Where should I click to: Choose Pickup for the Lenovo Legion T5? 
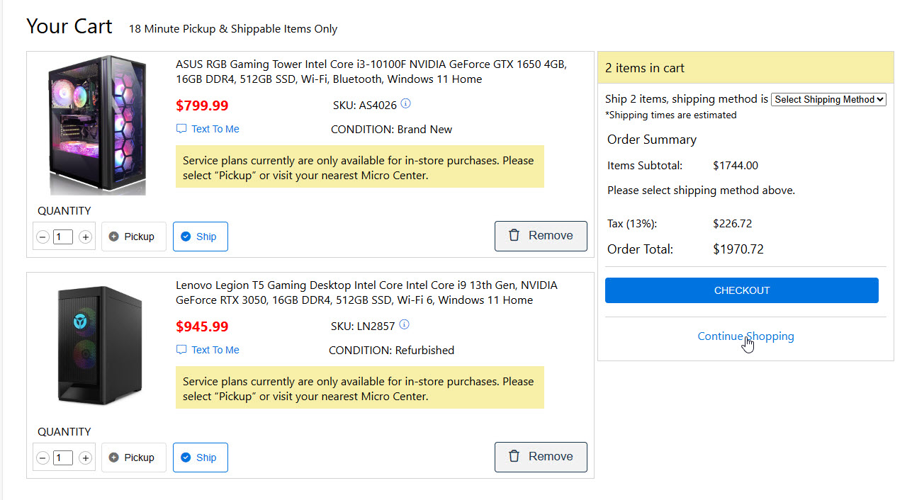click(133, 458)
